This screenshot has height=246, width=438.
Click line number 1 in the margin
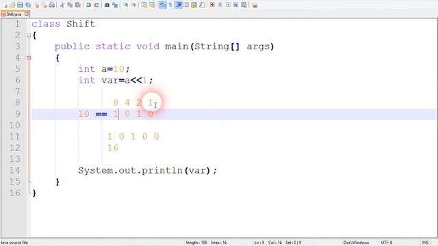(17, 24)
